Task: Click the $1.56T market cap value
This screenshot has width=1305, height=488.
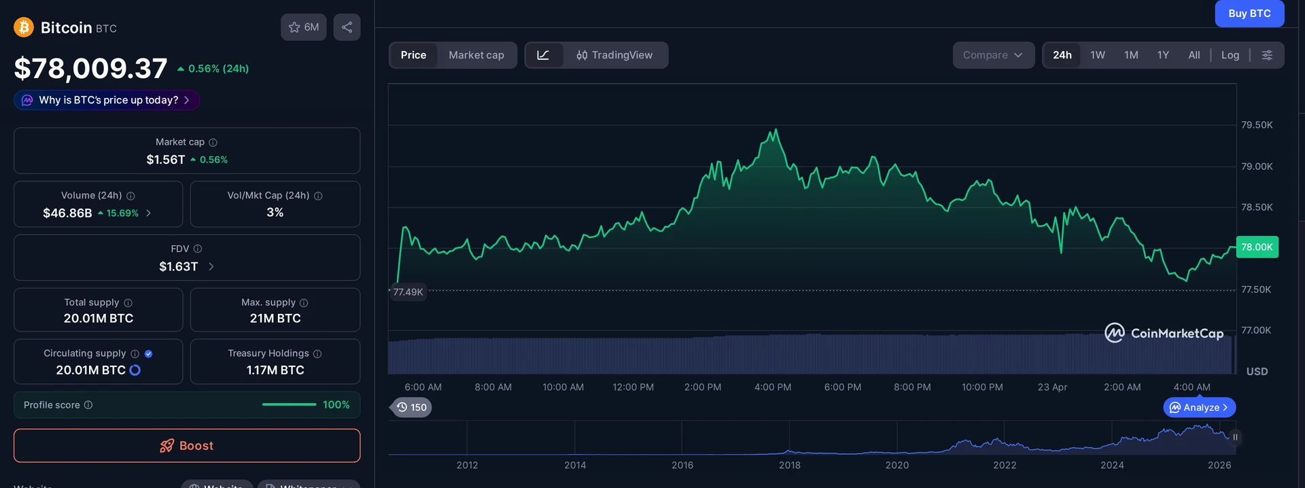Action: point(166,160)
